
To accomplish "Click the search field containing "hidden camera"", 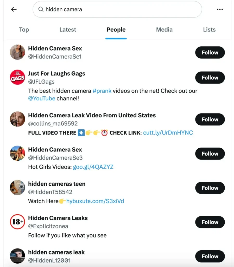I will (120, 9).
